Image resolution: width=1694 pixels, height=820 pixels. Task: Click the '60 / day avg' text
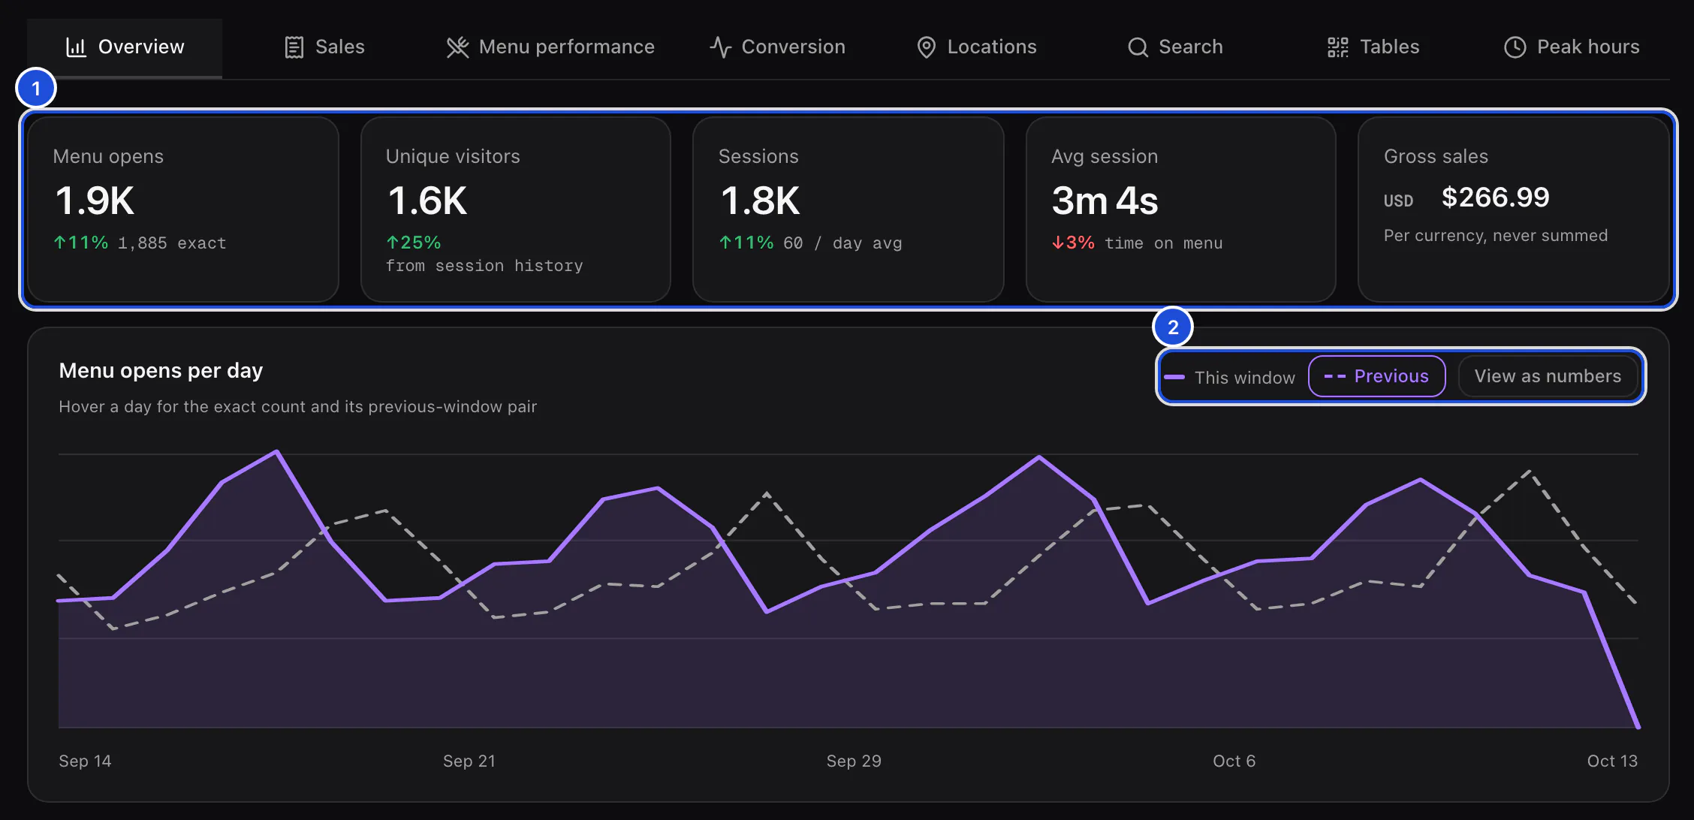pyautogui.click(x=842, y=243)
